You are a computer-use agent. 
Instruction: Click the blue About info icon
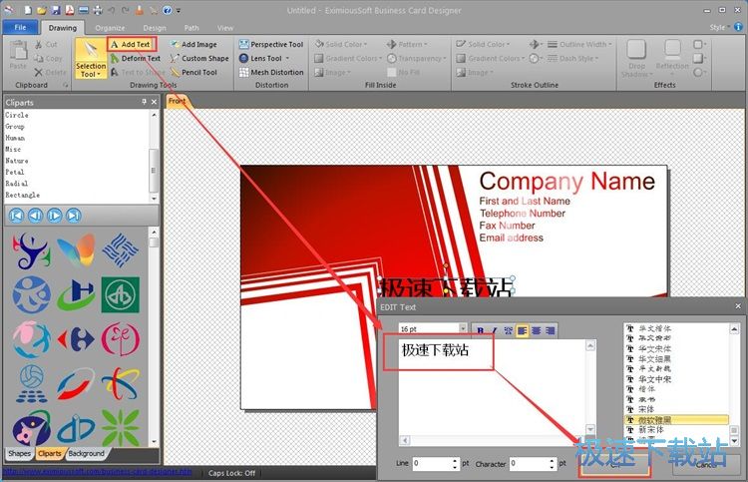pyautogui.click(x=739, y=27)
